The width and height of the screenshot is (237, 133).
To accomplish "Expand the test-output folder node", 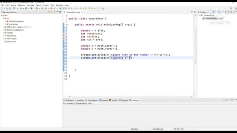I will coord(3,38).
